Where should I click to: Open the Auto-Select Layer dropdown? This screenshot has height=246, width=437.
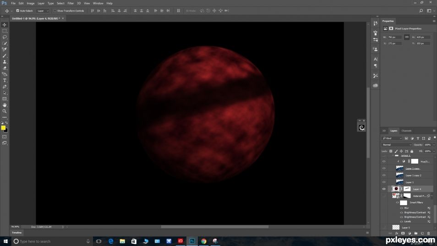tap(43, 11)
